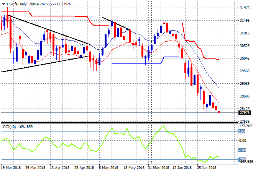This screenshot has height=172, width=253.
Task: Open the chart menu triangle beside HSI,fs,Daily
Action: tap(3, 4)
